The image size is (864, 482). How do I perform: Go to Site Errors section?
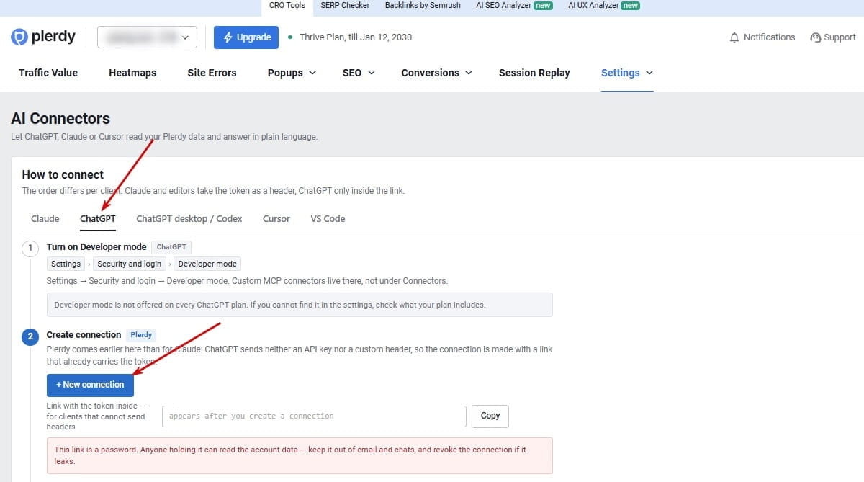coord(212,73)
